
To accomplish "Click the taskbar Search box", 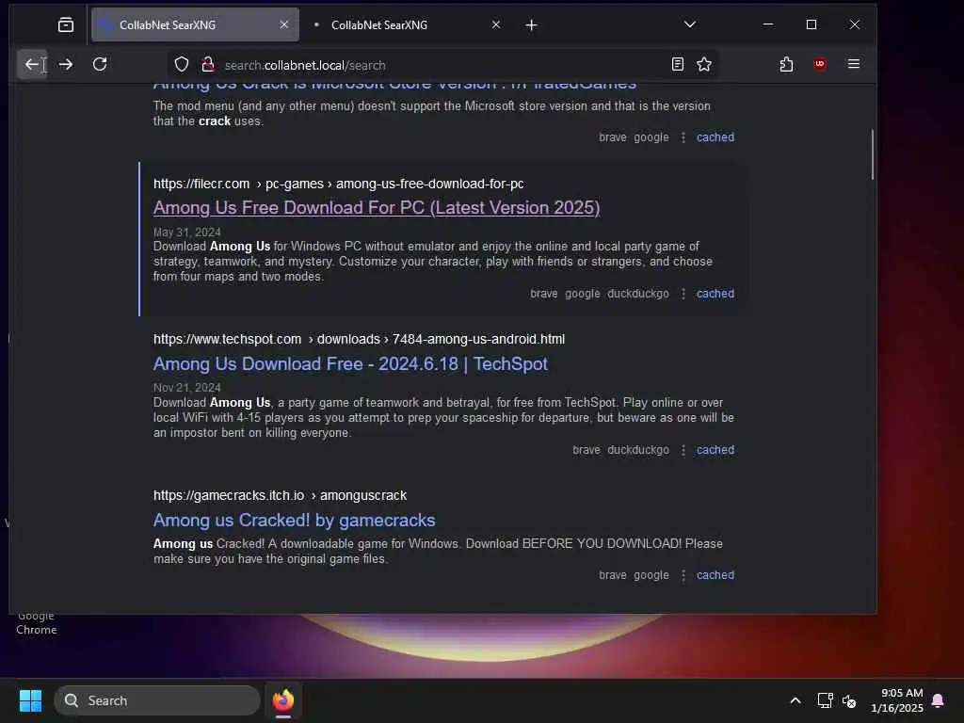I will pos(157,700).
